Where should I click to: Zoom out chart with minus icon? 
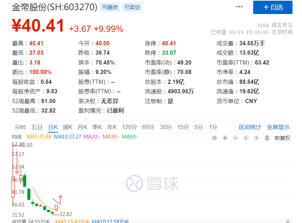[235, 138]
